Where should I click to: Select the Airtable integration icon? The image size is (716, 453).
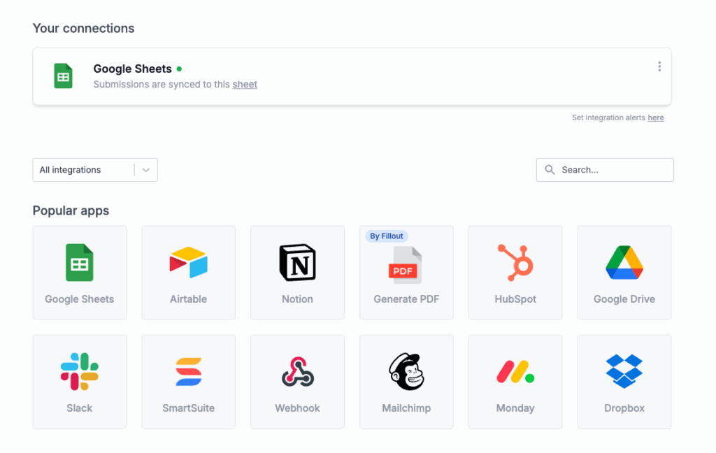pos(188,263)
